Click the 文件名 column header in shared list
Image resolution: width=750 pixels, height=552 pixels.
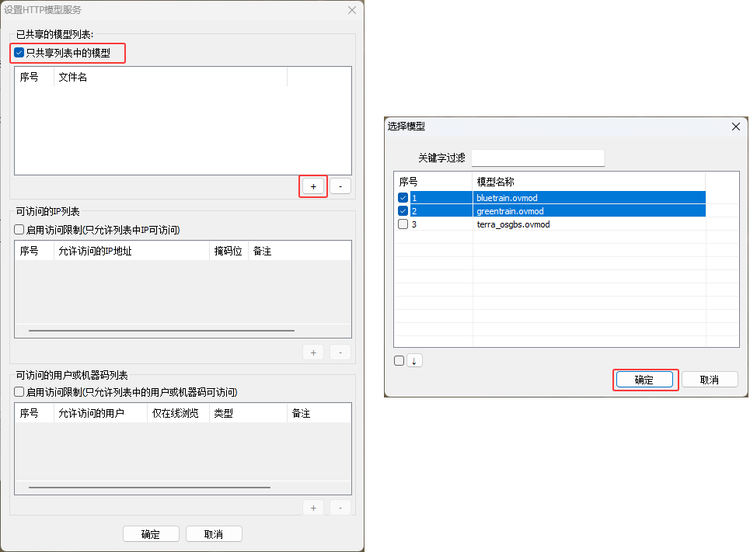tap(170, 78)
